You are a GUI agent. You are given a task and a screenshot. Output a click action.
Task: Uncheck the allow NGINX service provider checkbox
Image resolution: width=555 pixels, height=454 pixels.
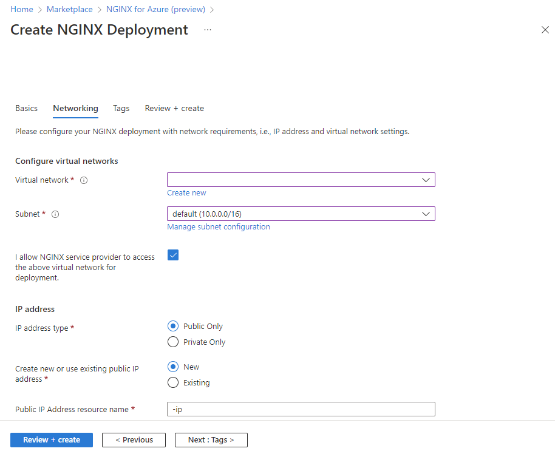coord(173,255)
